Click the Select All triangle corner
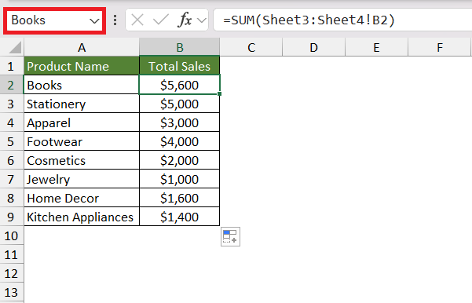 [x=15, y=48]
